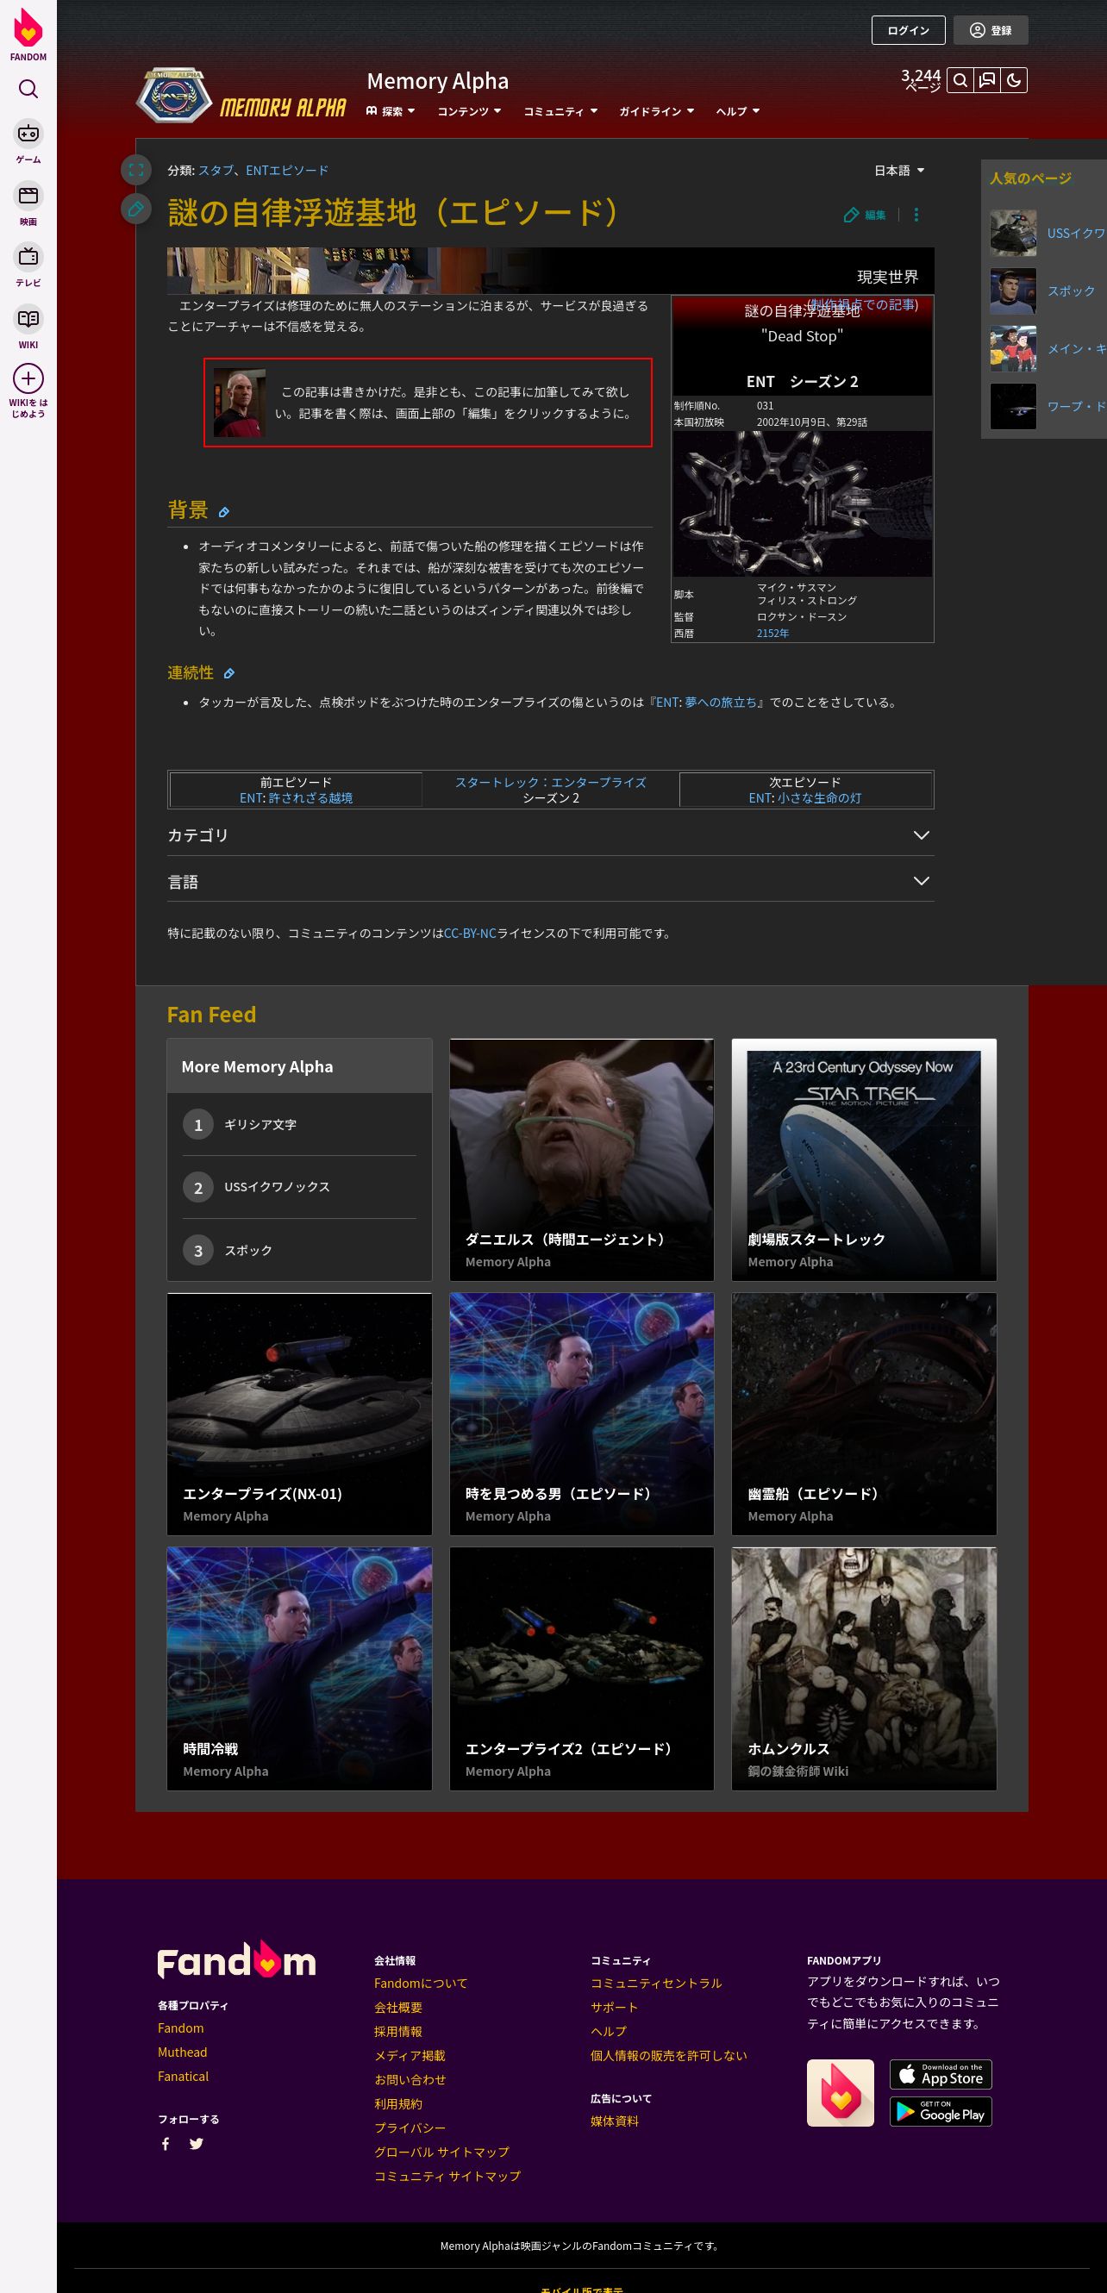This screenshot has width=1107, height=2293.
Task: Open 媒体資料 footer link
Action: coord(615,2121)
